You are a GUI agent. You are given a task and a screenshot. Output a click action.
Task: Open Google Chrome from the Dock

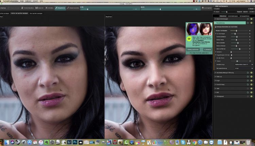[x=194, y=143]
